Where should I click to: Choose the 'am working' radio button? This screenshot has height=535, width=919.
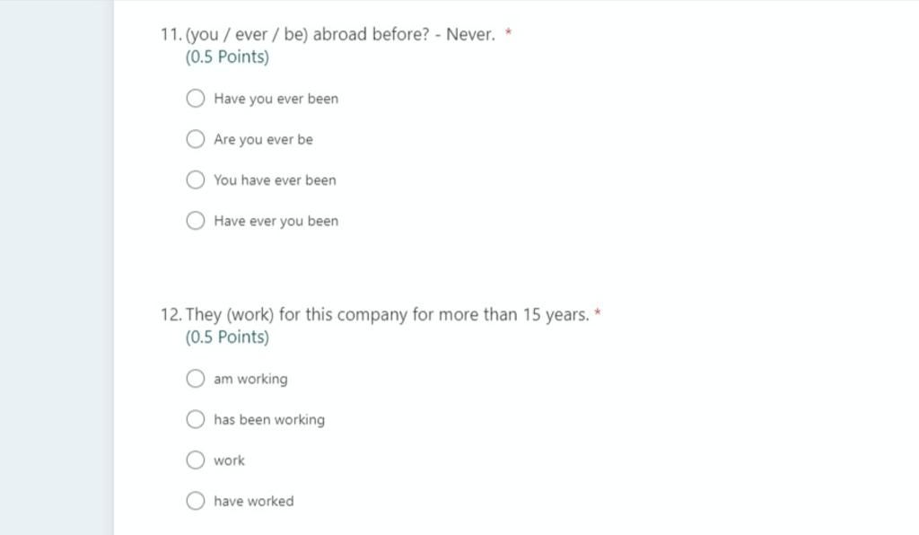(196, 379)
